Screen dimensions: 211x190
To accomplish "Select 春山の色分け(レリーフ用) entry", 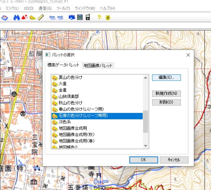I will click(x=97, y=109).
